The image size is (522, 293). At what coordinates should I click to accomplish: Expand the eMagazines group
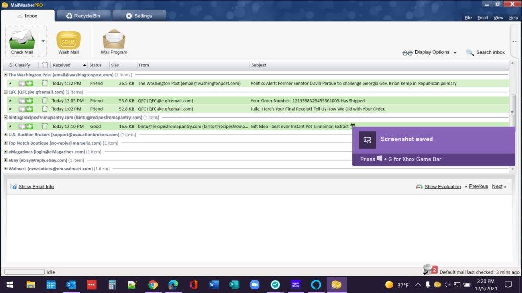click(x=5, y=152)
